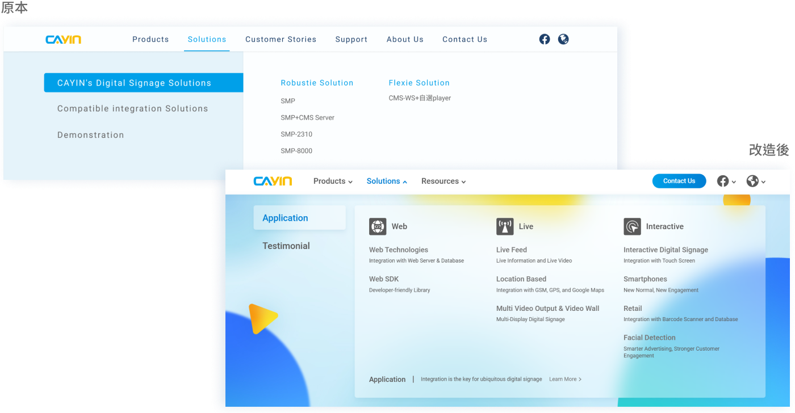The width and height of the screenshot is (795, 413).
Task: Open Facebook icon in the original header
Action: [x=545, y=39]
